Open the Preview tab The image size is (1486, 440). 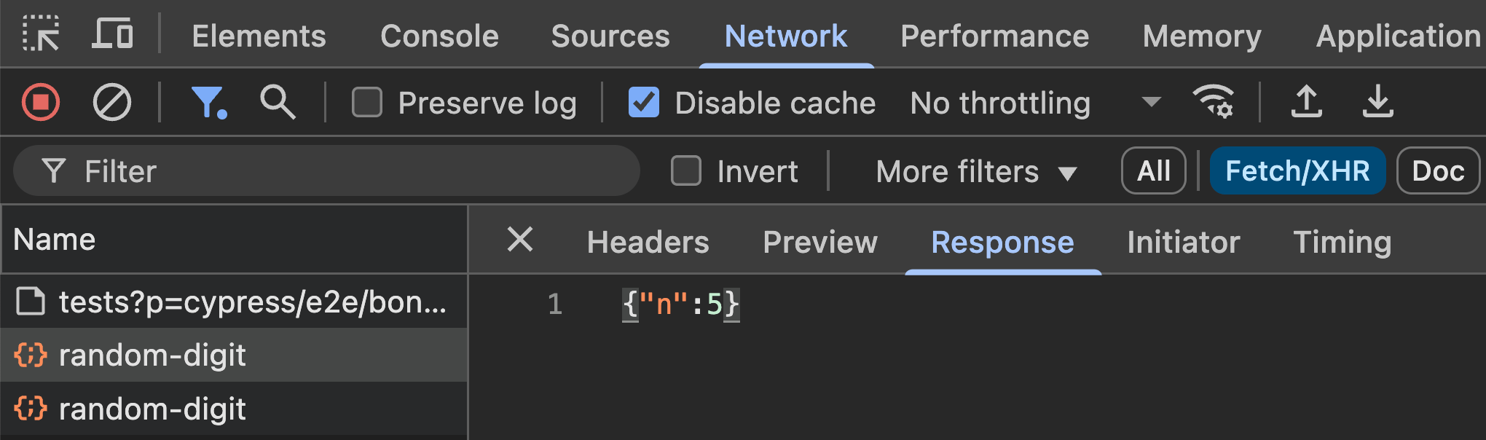(x=820, y=242)
